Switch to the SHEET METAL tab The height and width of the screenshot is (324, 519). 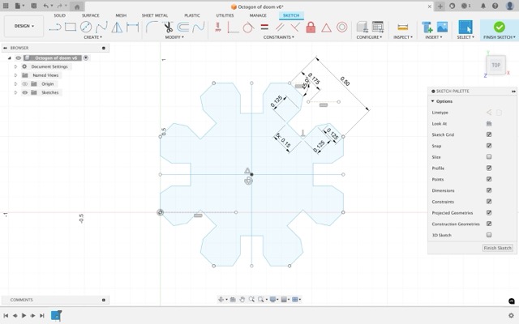point(155,15)
